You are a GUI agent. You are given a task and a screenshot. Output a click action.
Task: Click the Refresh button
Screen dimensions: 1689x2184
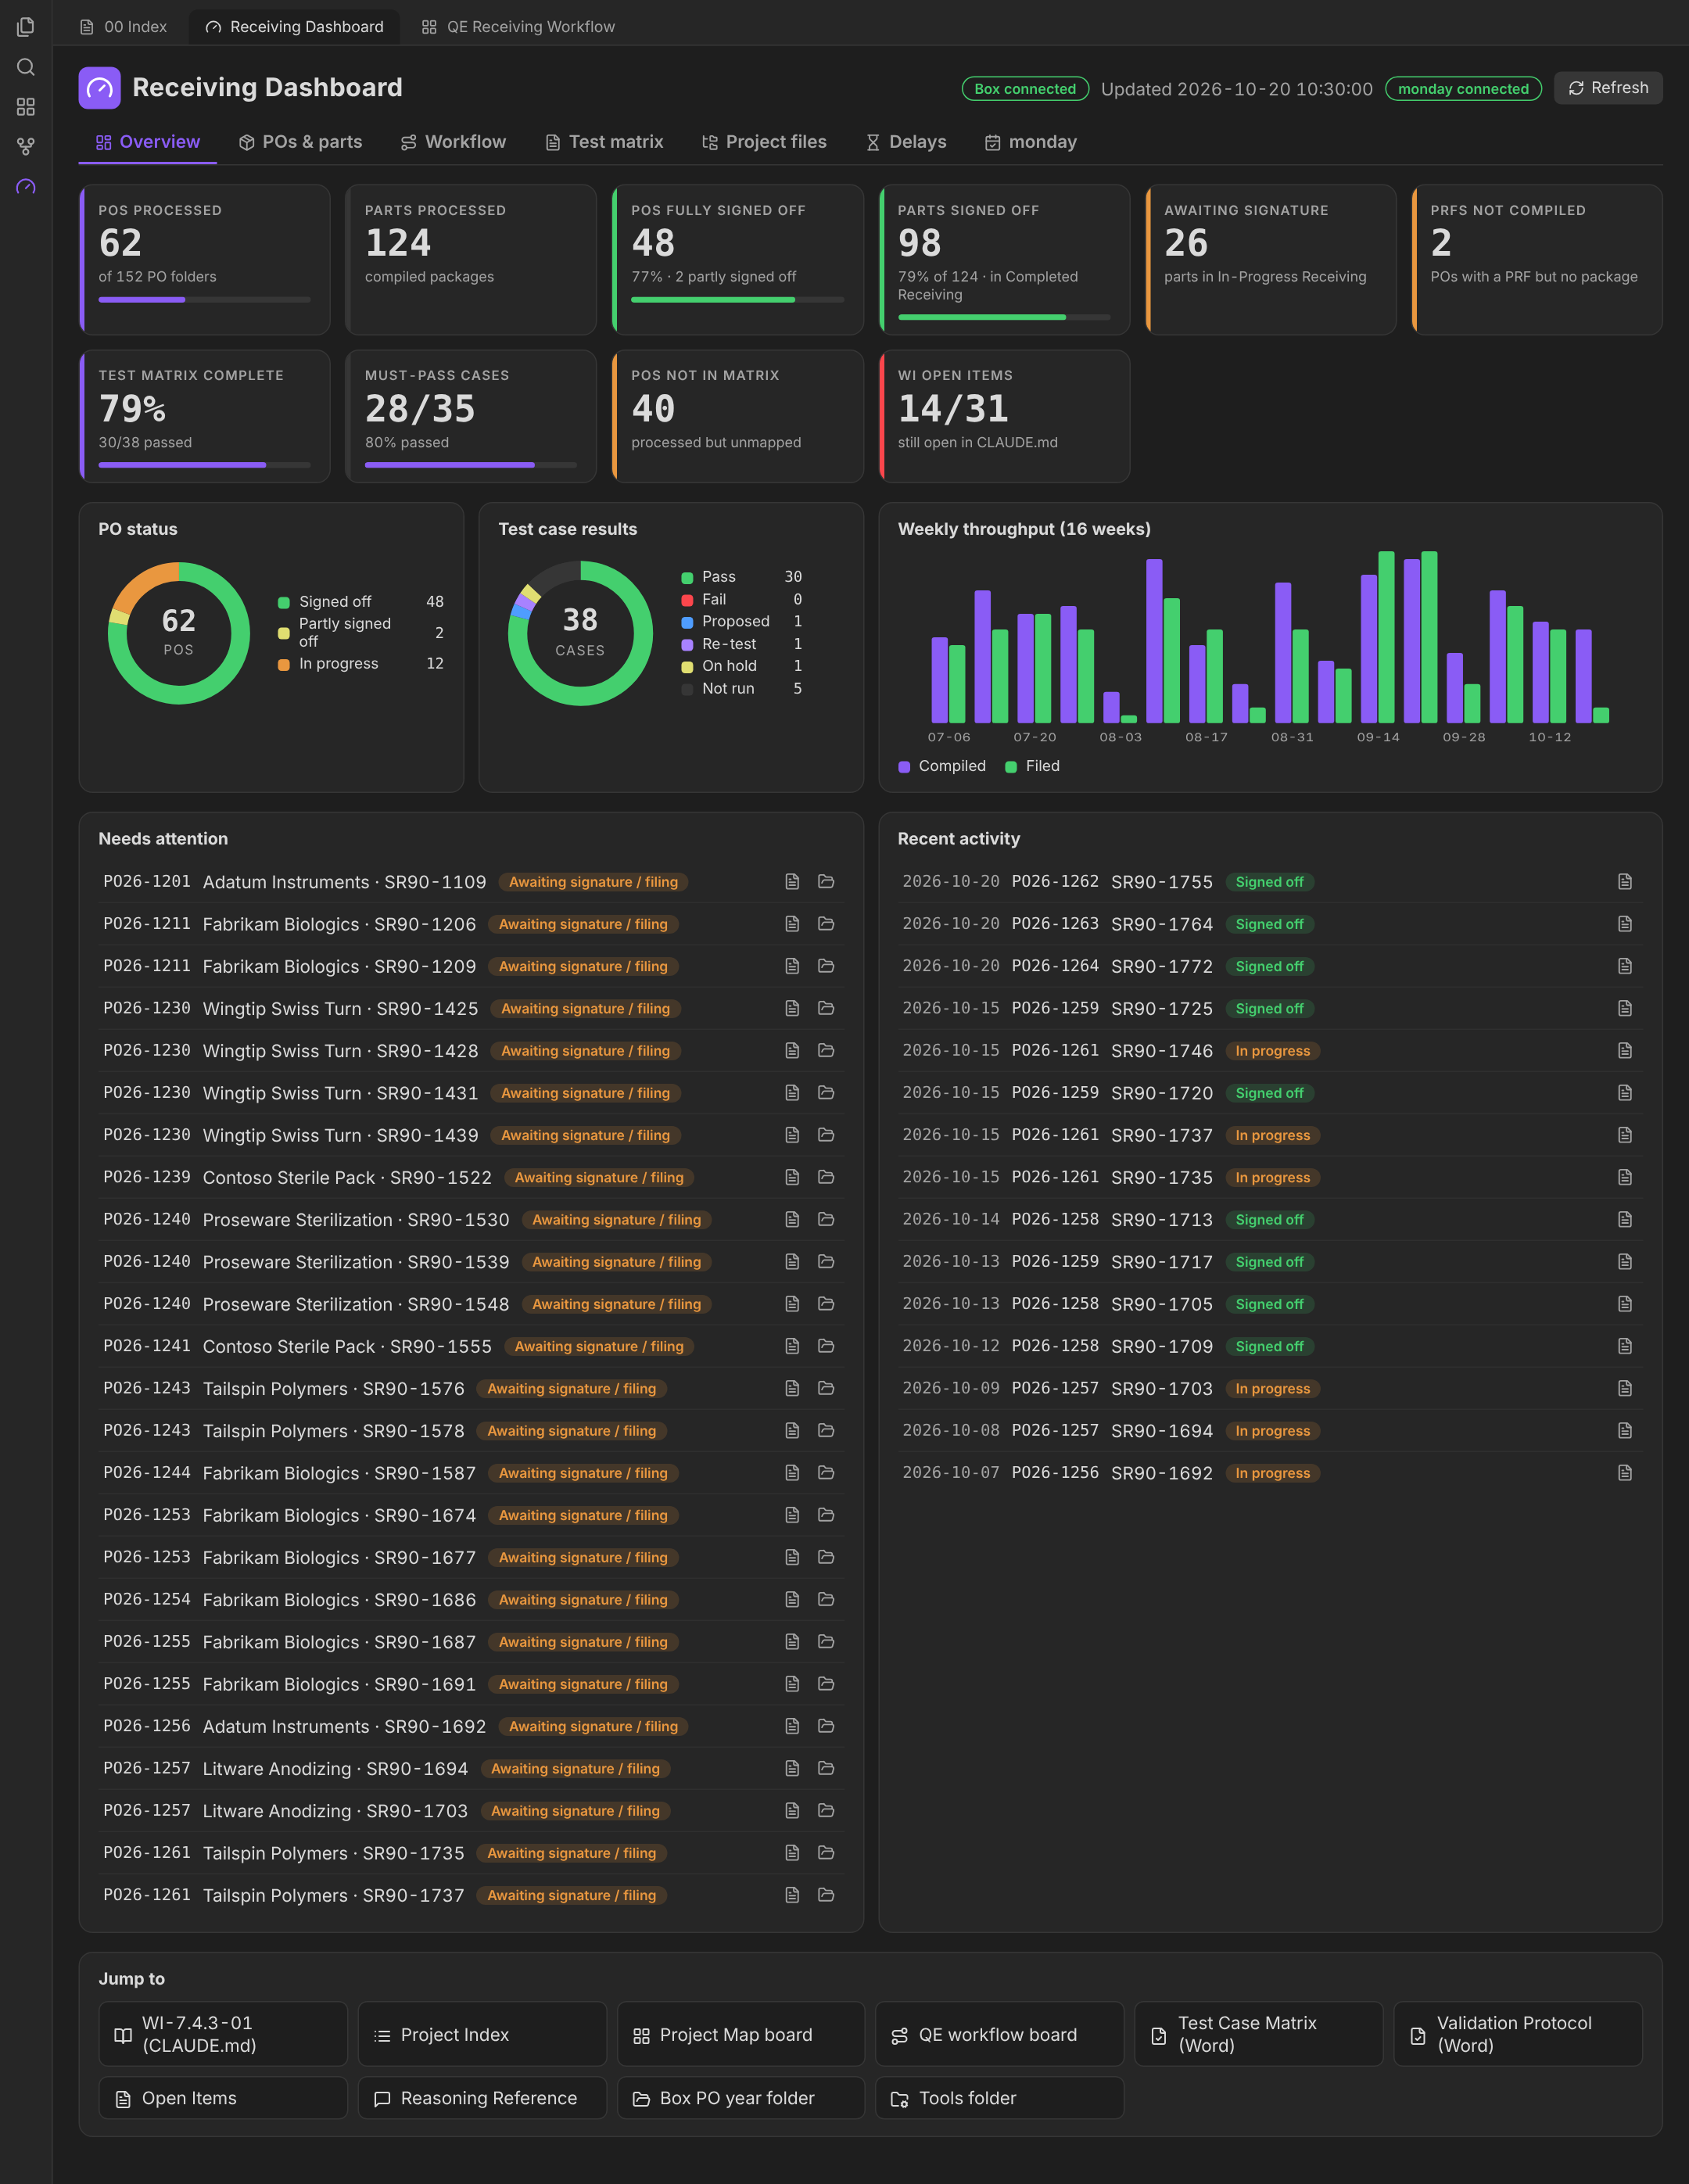[x=1608, y=88]
